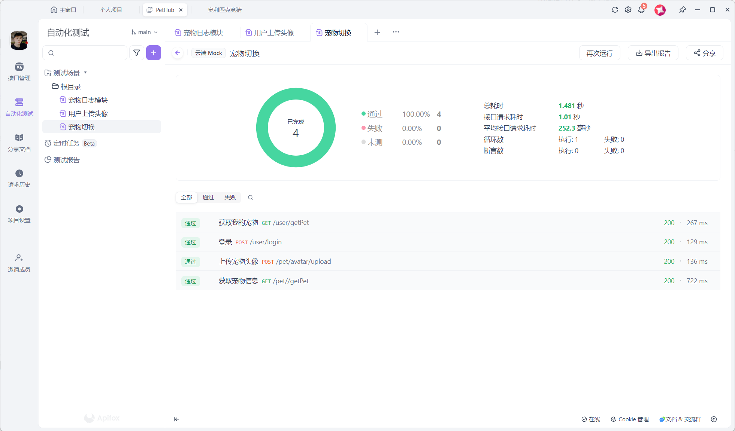This screenshot has width=735, height=431.
Task: Open 项目设置 sidebar icon
Action: tap(19, 213)
